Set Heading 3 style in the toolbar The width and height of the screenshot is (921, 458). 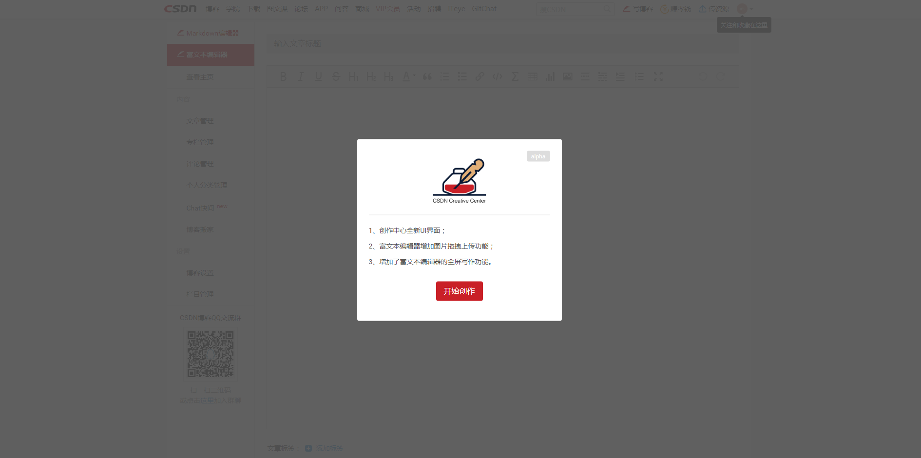(388, 76)
